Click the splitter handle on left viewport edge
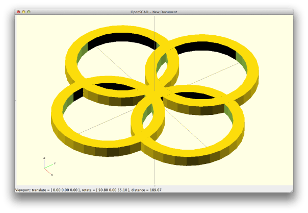Viewport: 308px width, 213px height. coord(16,101)
